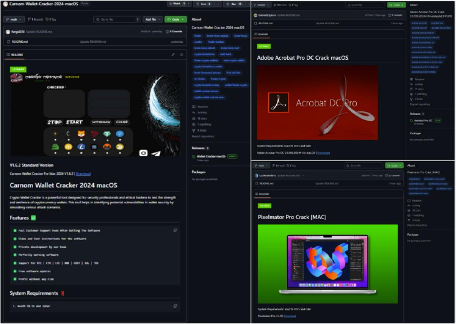Click the commit author avatar in Pixelmator repo
This screenshot has width=456, height=324.
[x=256, y=175]
